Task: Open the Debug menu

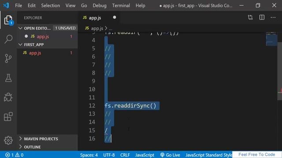Action: click(x=100, y=5)
